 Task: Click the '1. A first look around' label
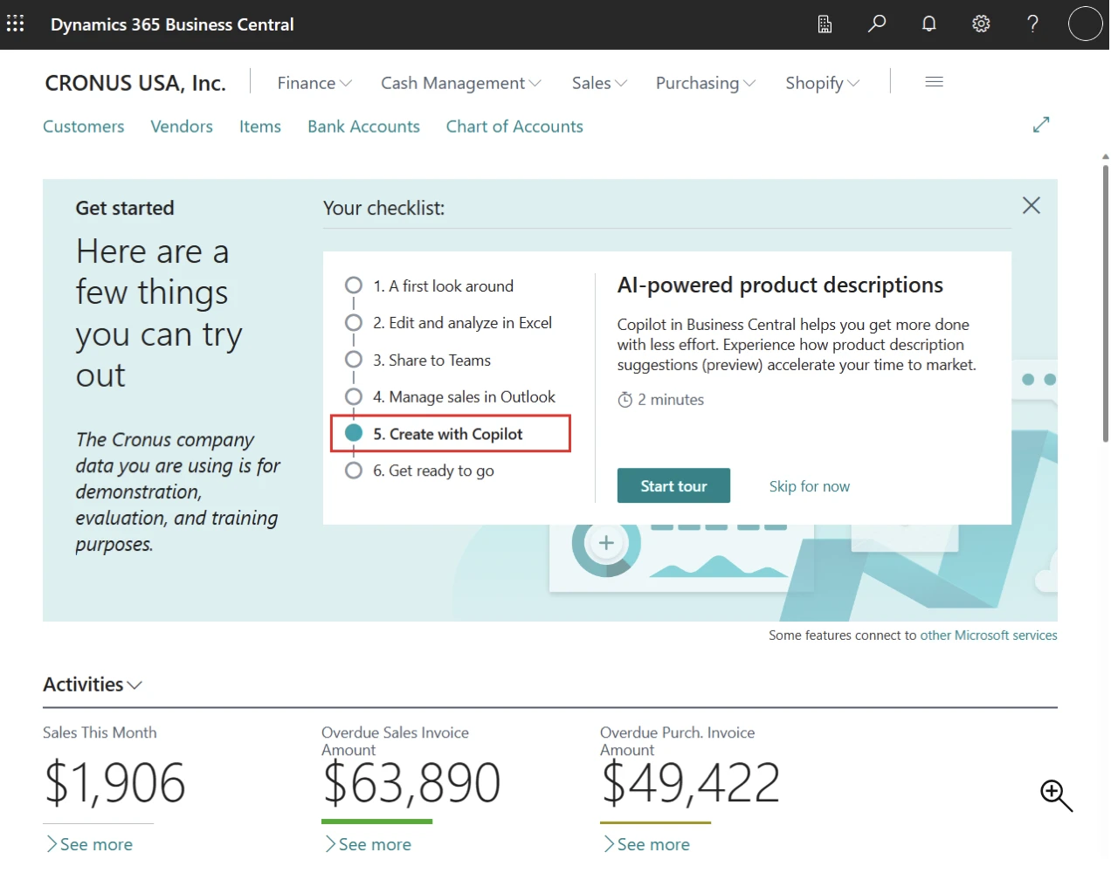443,286
